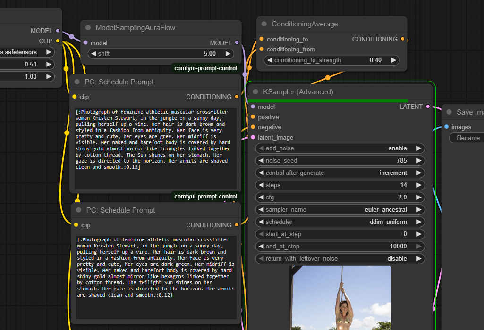This screenshot has width=484, height=330.
Task: Click the KSampler positive input socket
Action: pos(253,117)
